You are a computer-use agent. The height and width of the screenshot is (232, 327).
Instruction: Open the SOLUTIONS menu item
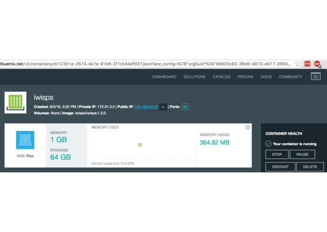(194, 77)
